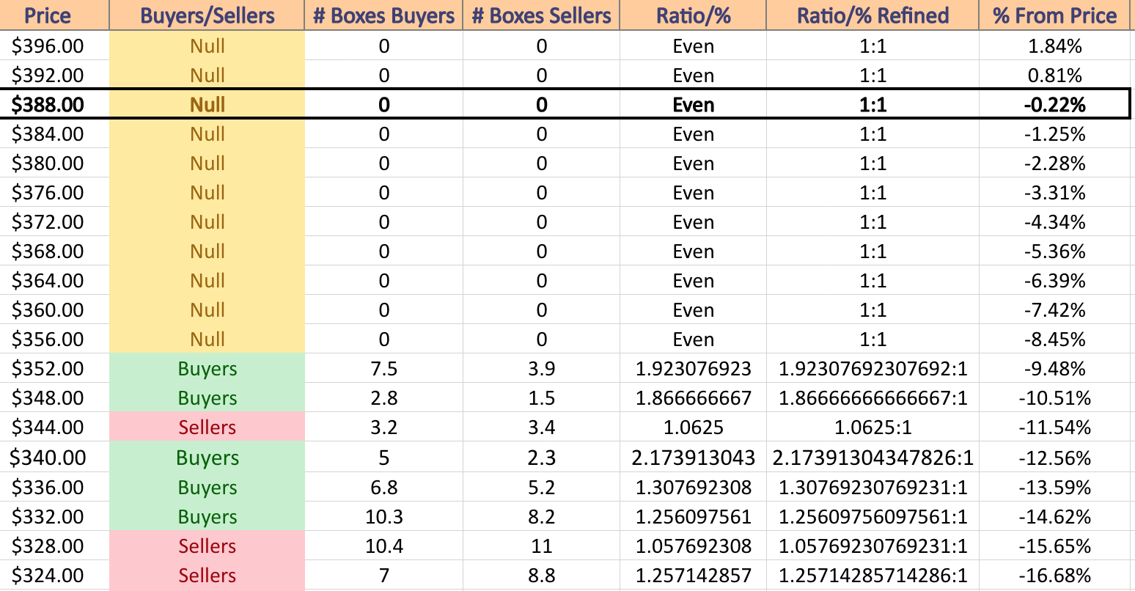1135x591 pixels.
Task: Click the $324.00 price cell
Action: 48,576
